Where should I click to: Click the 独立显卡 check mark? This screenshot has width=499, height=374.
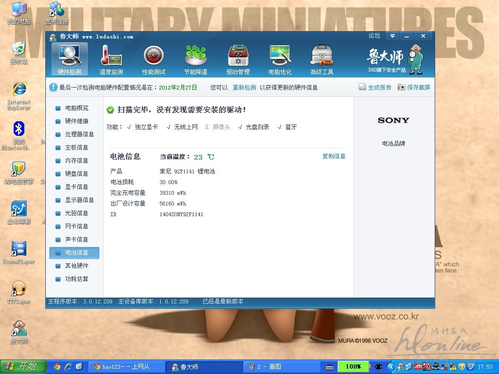(x=129, y=127)
